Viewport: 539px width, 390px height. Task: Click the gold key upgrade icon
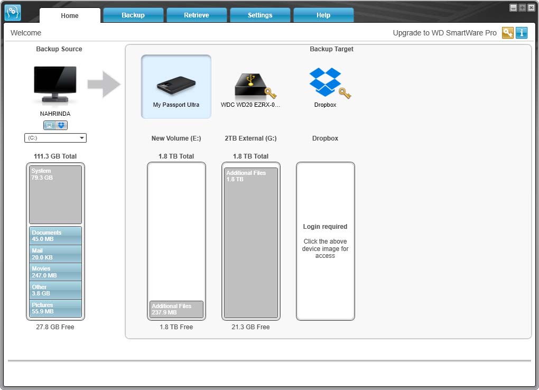point(507,33)
